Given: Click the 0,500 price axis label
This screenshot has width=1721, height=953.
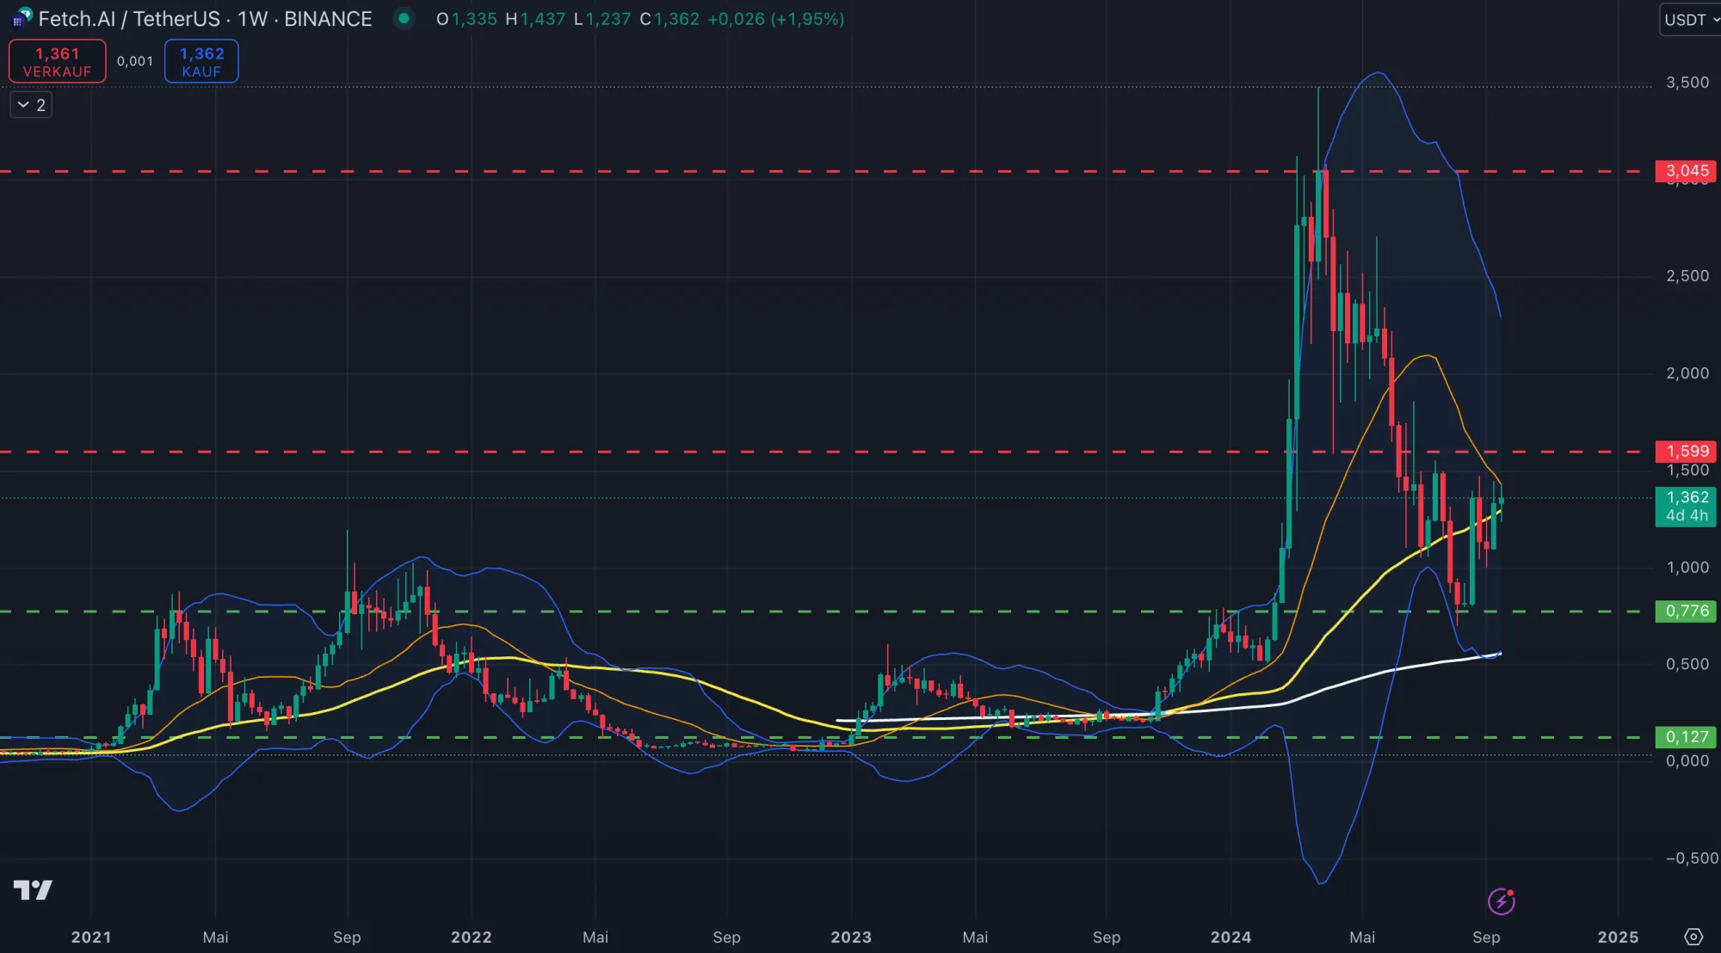Looking at the screenshot, I should pyautogui.click(x=1687, y=664).
